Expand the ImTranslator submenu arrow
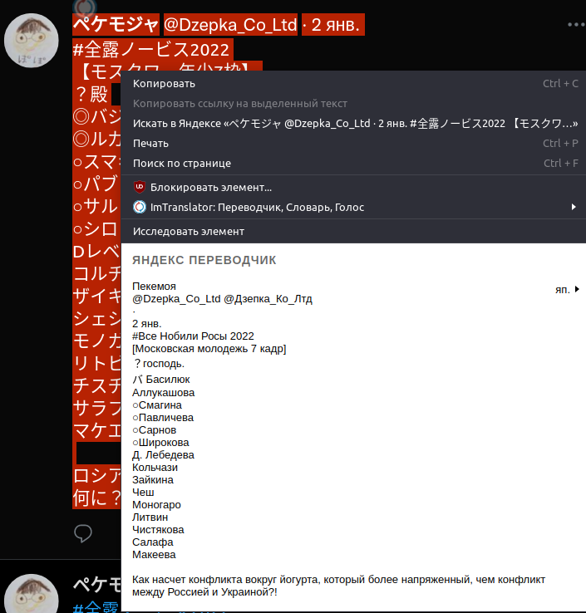Image resolution: width=586 pixels, height=613 pixels. [x=574, y=207]
